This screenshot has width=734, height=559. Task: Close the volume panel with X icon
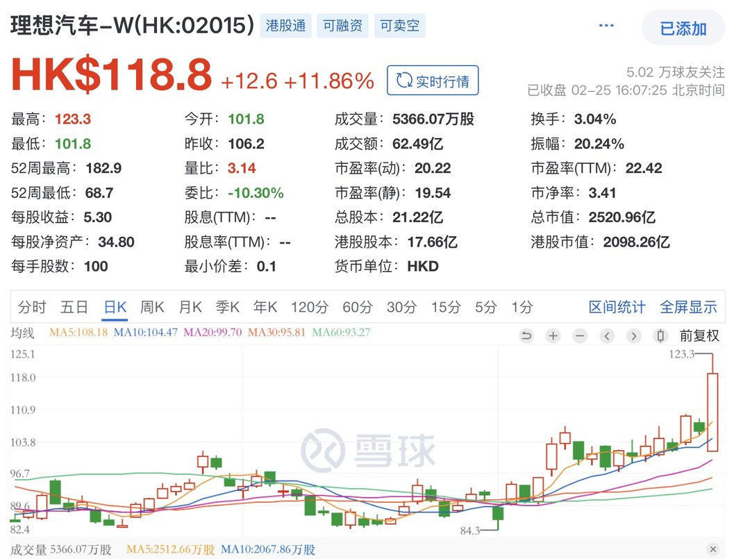point(713,549)
